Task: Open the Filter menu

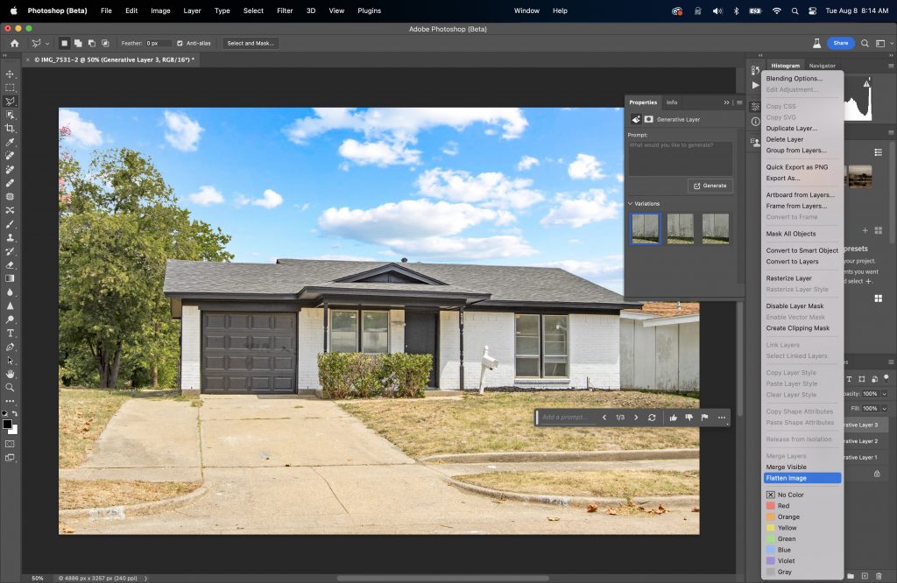Action: click(x=285, y=11)
